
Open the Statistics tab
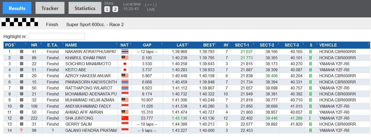[85, 8]
